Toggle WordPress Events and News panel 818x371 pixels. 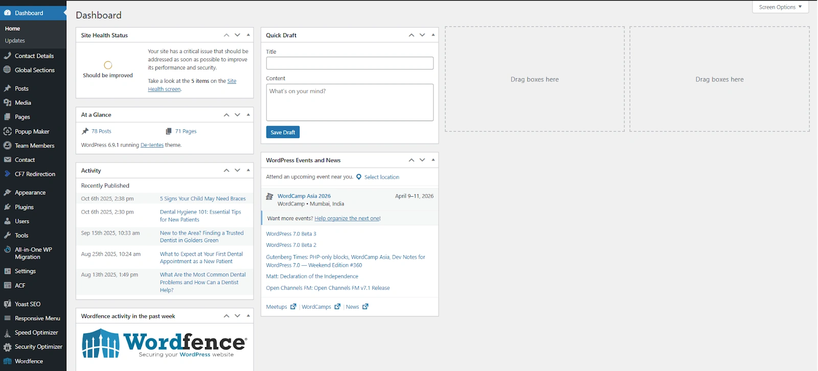433,160
